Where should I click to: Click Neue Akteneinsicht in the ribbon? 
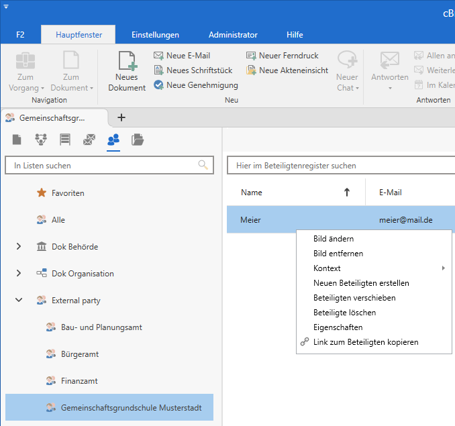click(287, 70)
